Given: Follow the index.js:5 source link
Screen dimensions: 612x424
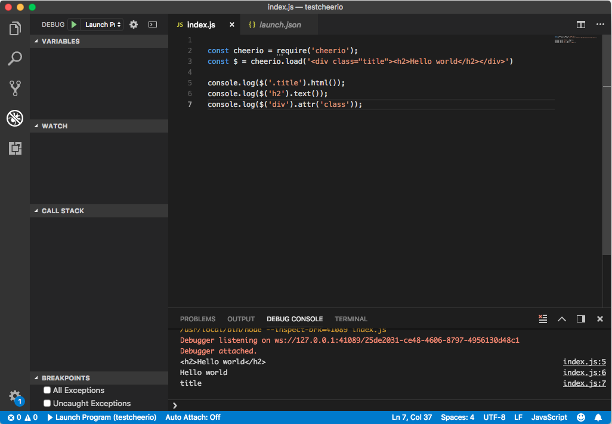Looking at the screenshot, I should [x=585, y=362].
